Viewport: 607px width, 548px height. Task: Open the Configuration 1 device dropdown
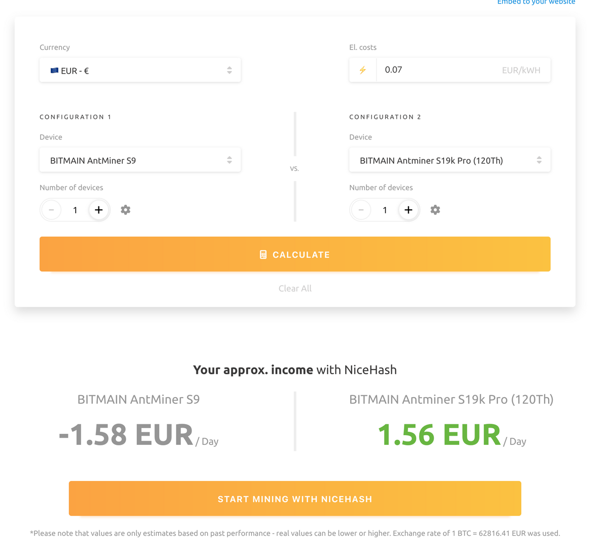click(x=140, y=159)
